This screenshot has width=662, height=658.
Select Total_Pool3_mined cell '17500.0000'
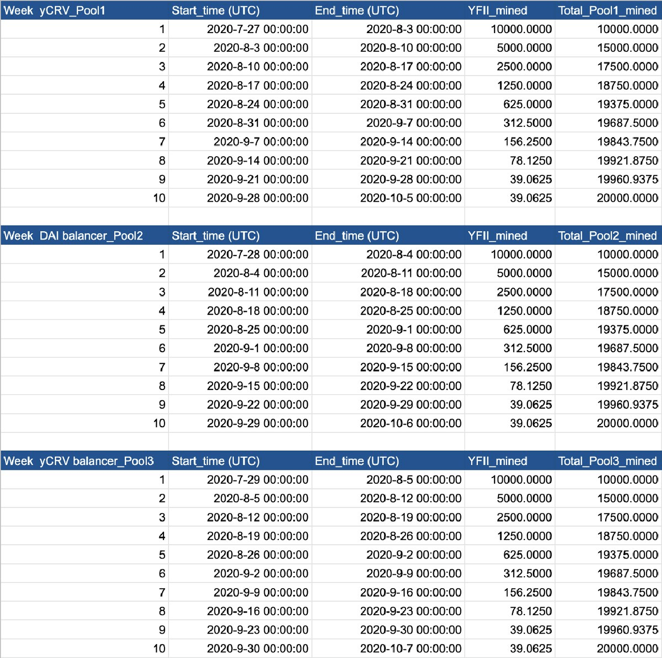(x=608, y=517)
